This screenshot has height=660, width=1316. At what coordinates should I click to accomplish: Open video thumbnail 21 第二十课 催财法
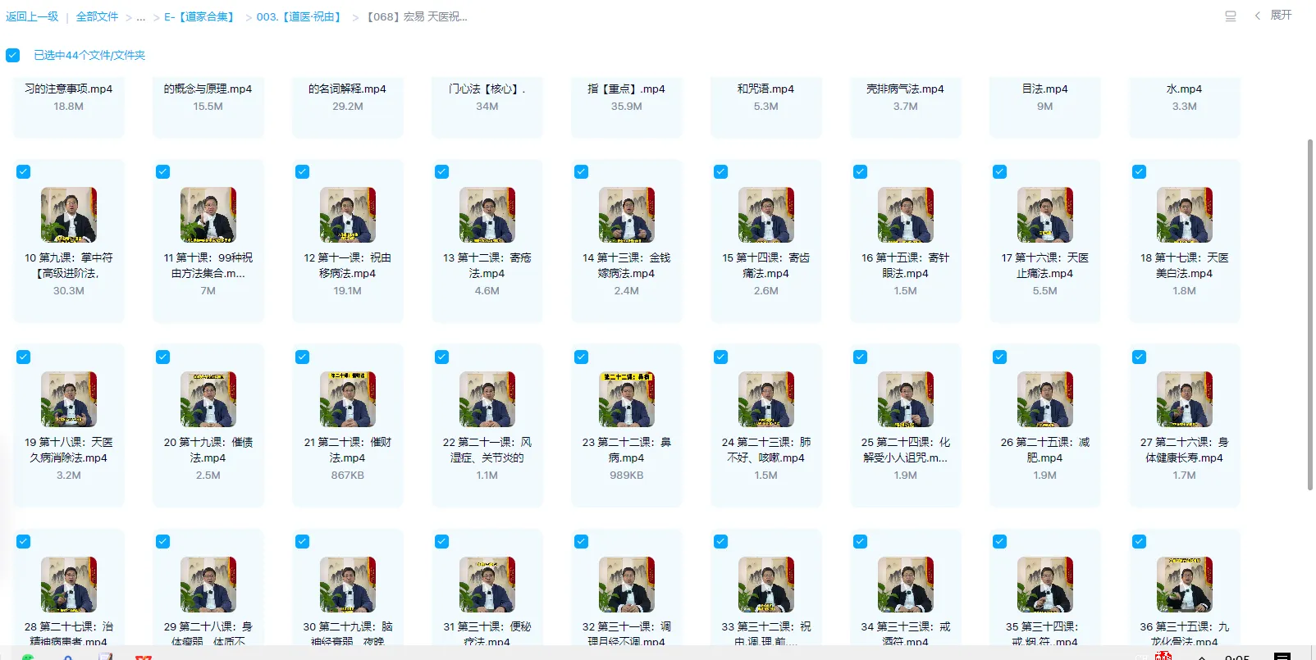(x=347, y=399)
